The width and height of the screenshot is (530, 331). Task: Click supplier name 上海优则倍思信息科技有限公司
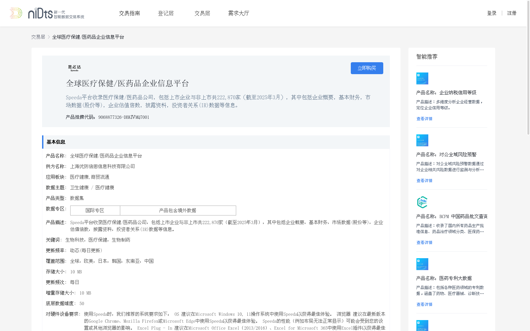[103, 166]
